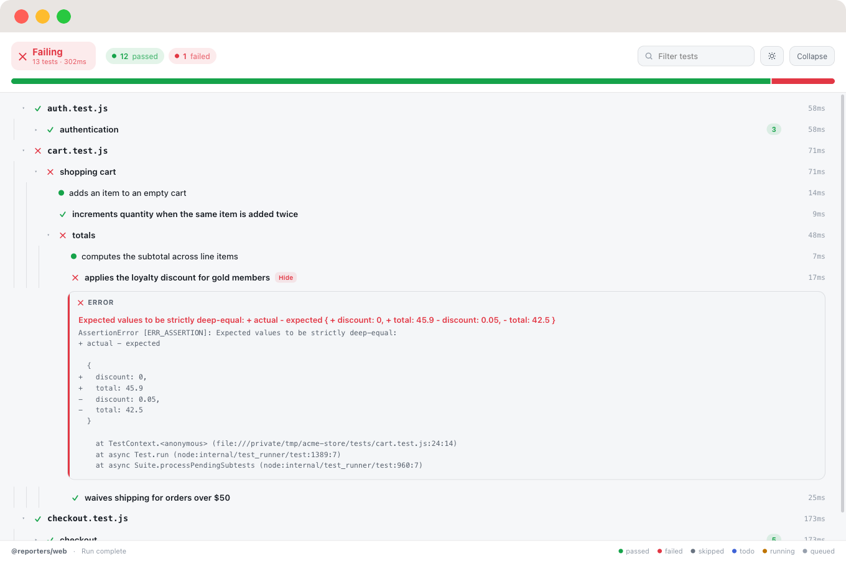Click the red failed segment of progress bar
Screen dimensions: 846x561
click(803, 81)
